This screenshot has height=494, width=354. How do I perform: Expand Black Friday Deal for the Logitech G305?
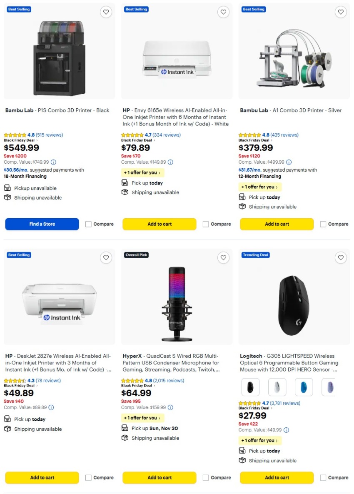point(254,408)
